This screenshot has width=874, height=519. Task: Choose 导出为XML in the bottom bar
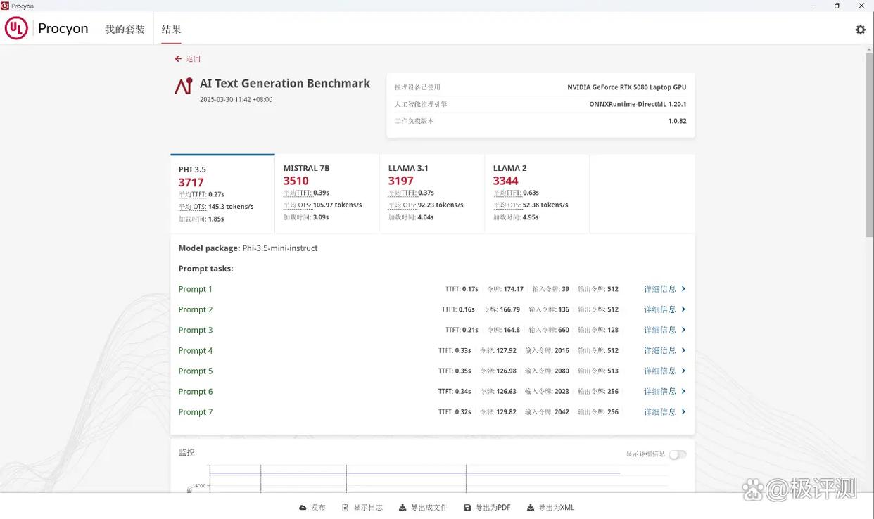click(551, 508)
